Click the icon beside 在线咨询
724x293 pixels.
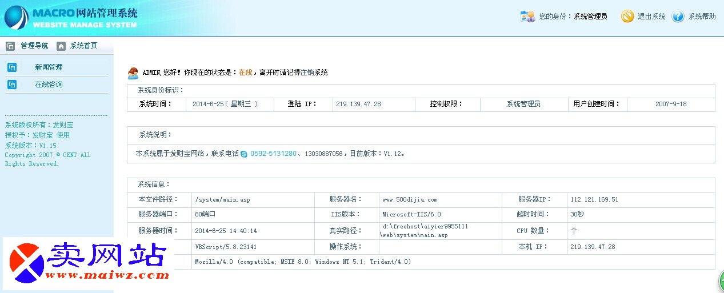tap(12, 85)
